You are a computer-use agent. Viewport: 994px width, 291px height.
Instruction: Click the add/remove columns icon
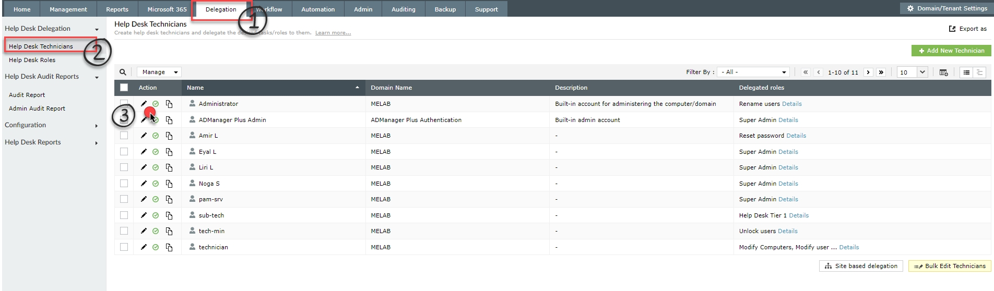(943, 72)
